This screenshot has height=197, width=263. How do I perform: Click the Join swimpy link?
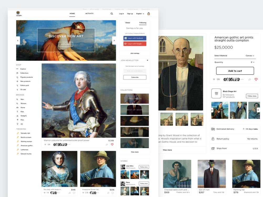tap(135, 53)
